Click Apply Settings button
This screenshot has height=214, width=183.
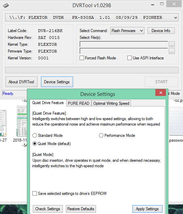point(147,209)
